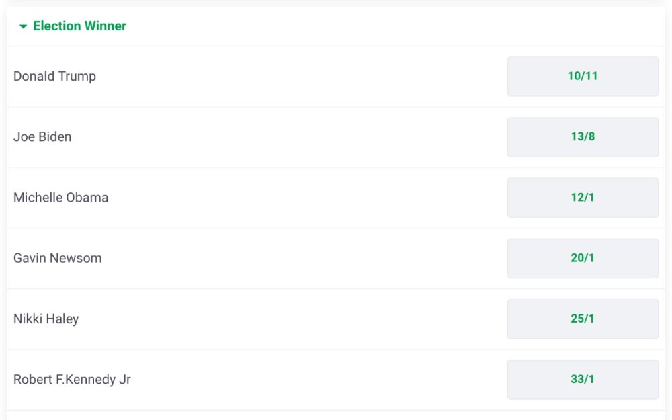Pick the 12/1 odds button
Screen dimensions: 672x420
[x=583, y=198]
